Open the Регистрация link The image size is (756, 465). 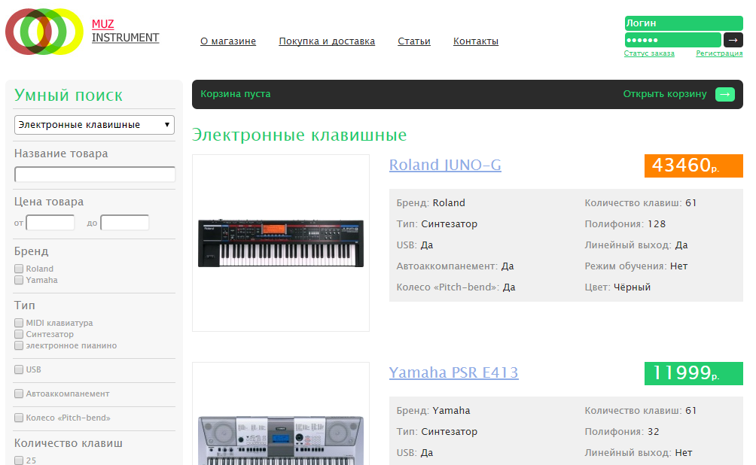719,53
